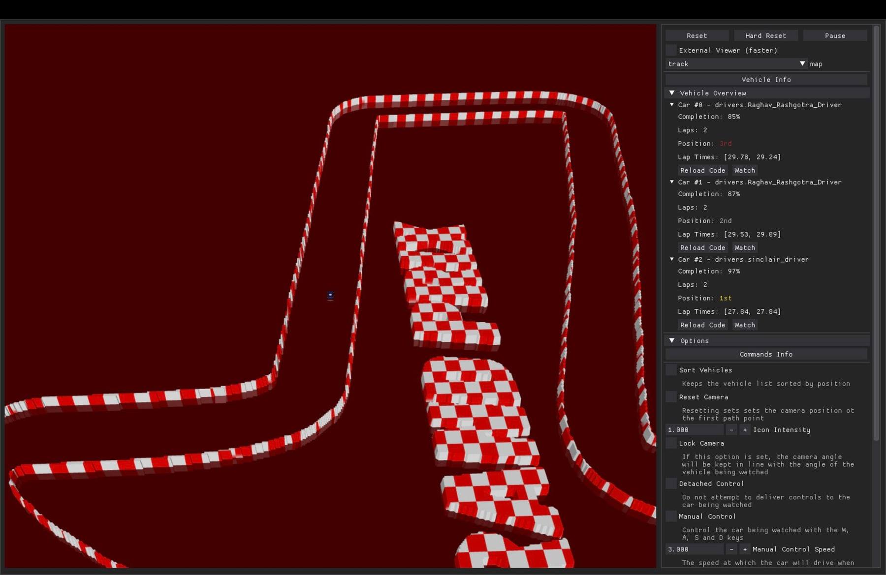Click the Reset button
The width and height of the screenshot is (886, 575).
pyautogui.click(x=696, y=35)
